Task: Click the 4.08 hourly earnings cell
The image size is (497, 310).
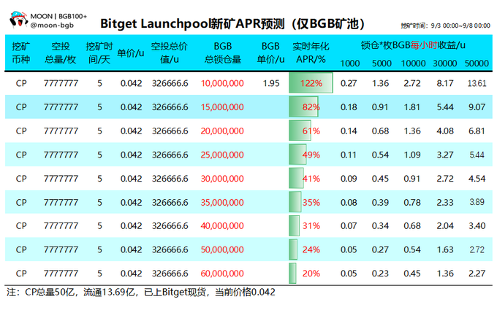Action: tap(445, 131)
